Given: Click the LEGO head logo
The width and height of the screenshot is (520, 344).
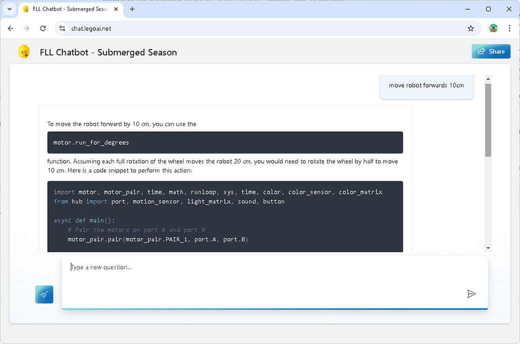Looking at the screenshot, I should coord(24,52).
